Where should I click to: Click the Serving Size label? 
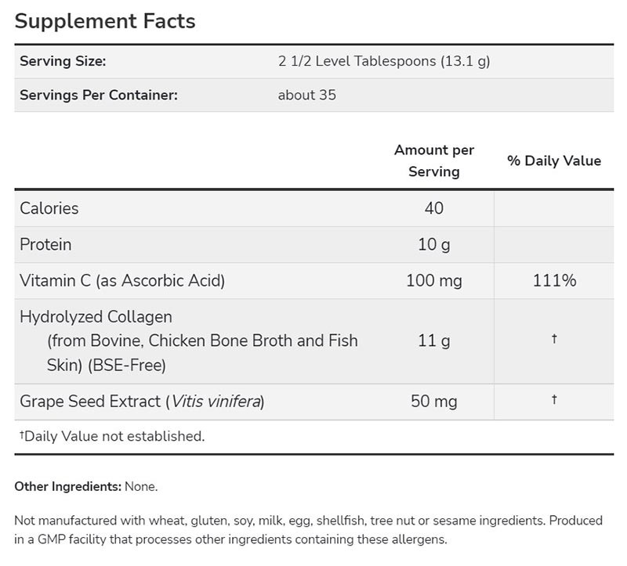coord(63,61)
